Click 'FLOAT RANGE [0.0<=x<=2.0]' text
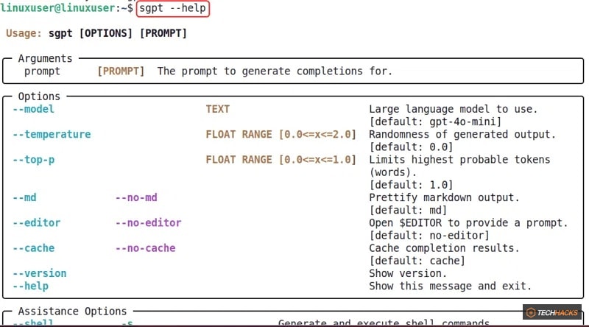The width and height of the screenshot is (589, 327). [x=281, y=134]
